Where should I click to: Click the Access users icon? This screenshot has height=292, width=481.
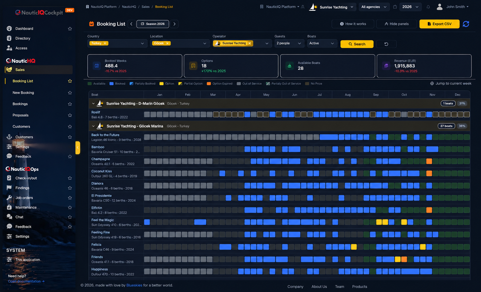[x=9, y=48]
